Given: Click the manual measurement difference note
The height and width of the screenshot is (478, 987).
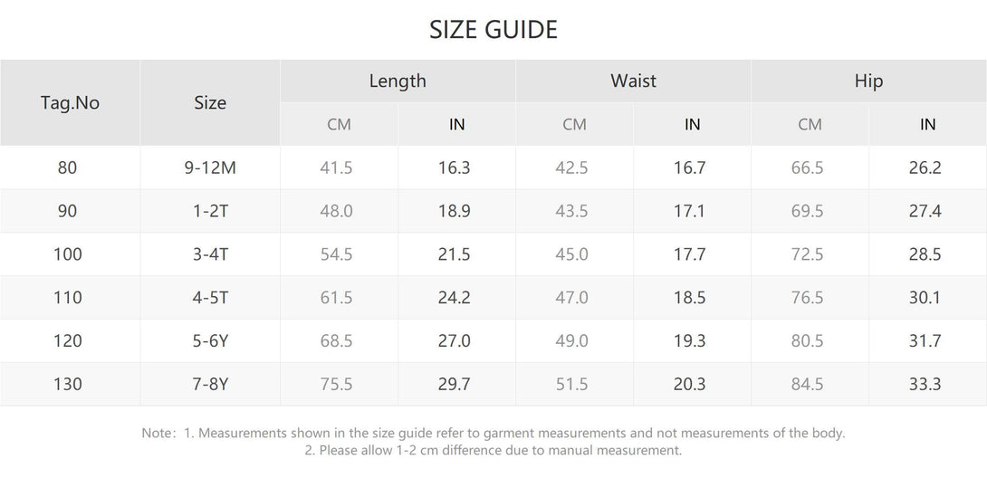Looking at the screenshot, I should click(x=493, y=450).
